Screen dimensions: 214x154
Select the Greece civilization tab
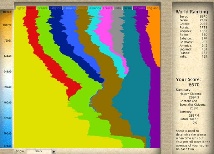[43, 8]
